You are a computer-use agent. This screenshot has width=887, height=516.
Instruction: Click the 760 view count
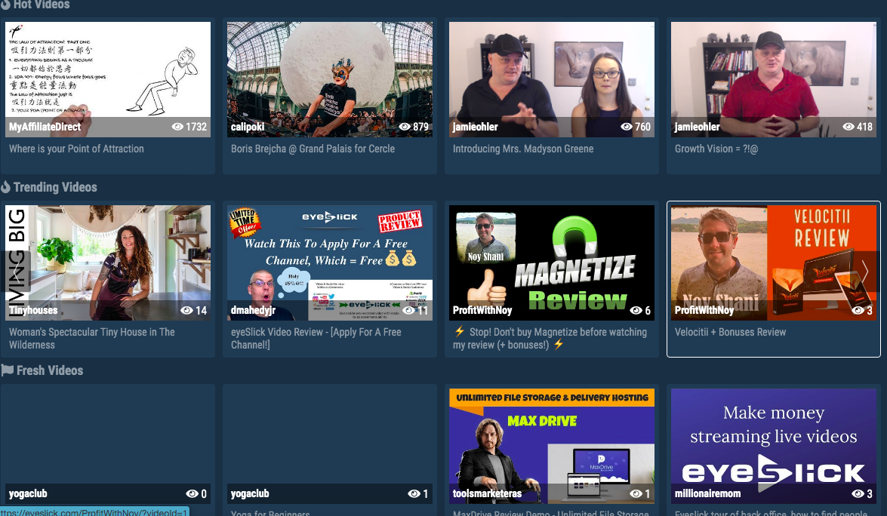tap(642, 127)
